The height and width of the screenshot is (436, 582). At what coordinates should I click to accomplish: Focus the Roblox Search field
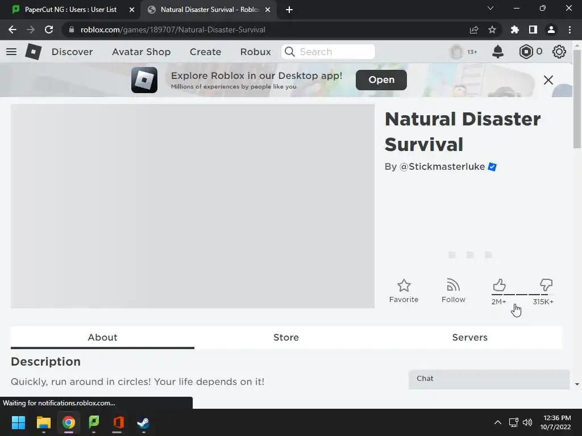328,52
